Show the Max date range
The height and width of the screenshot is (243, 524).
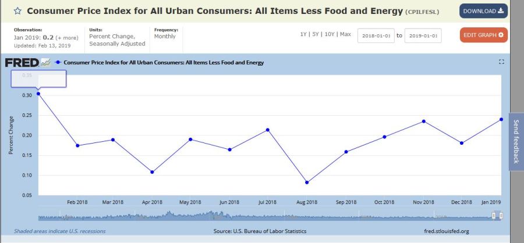(x=345, y=34)
